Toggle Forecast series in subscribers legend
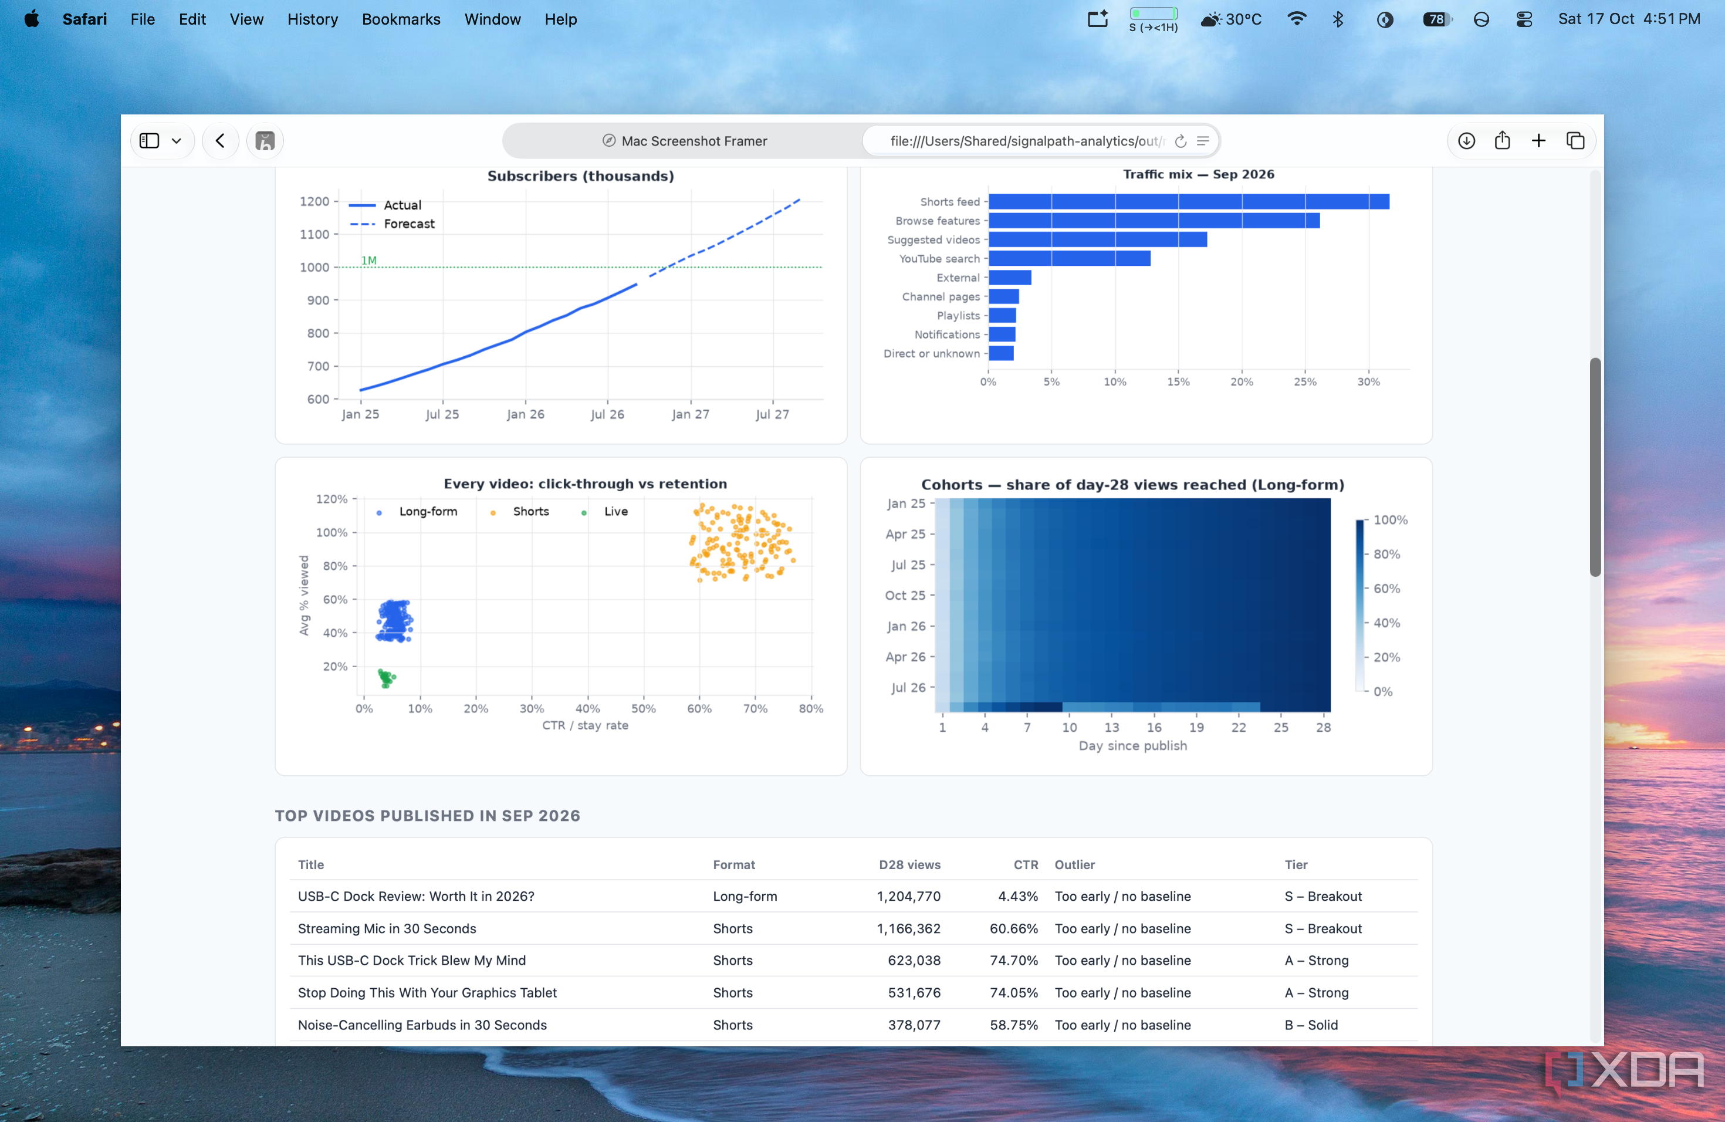1725x1122 pixels. click(392, 224)
